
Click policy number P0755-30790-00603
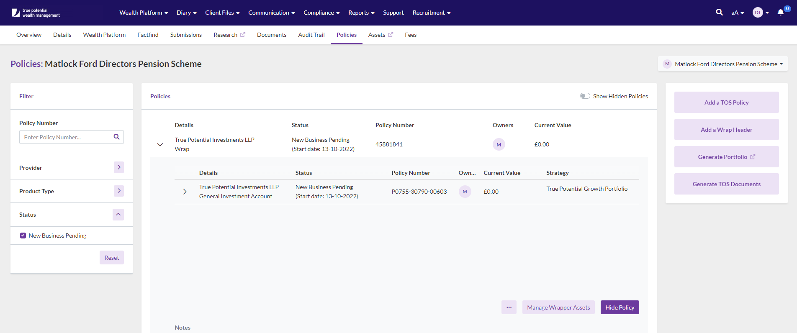[419, 192]
